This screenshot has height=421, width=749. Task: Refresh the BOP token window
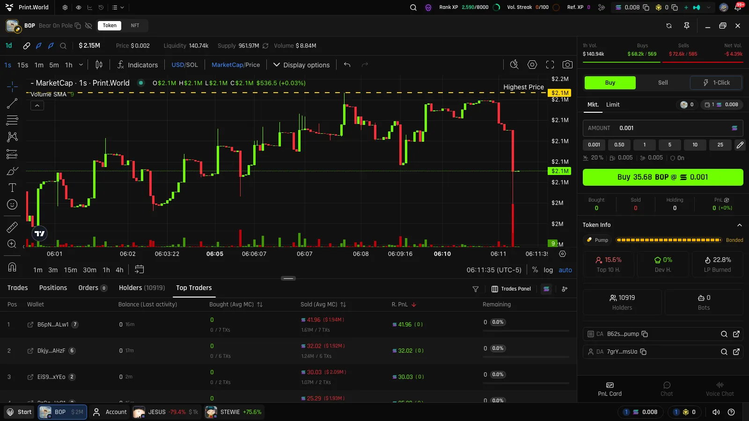point(669,26)
